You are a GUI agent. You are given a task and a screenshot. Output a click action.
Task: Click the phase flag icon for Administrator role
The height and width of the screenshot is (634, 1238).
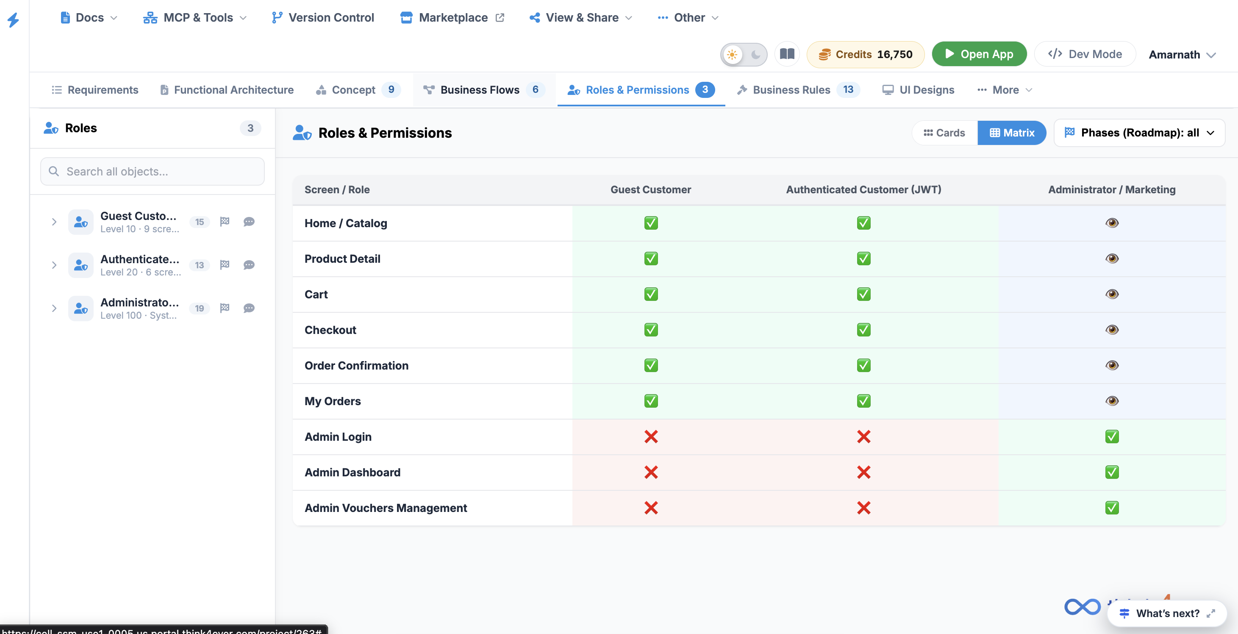click(225, 308)
